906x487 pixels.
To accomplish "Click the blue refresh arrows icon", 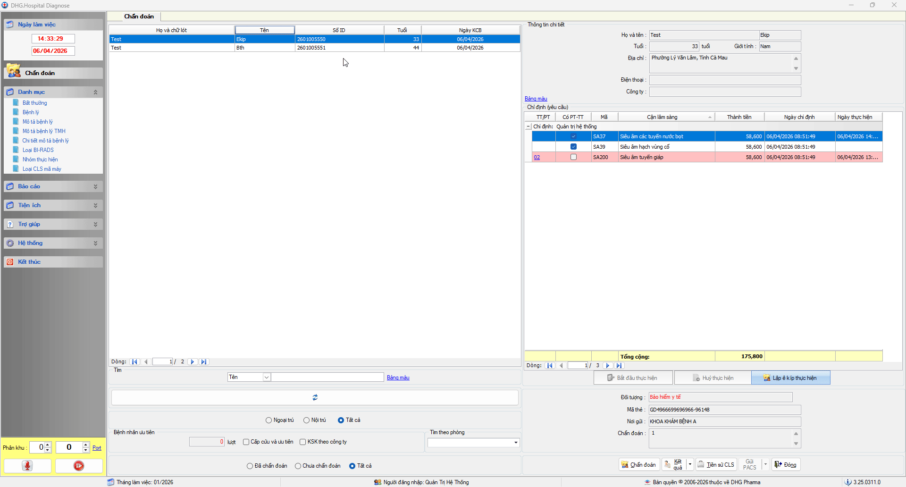I will pos(315,397).
